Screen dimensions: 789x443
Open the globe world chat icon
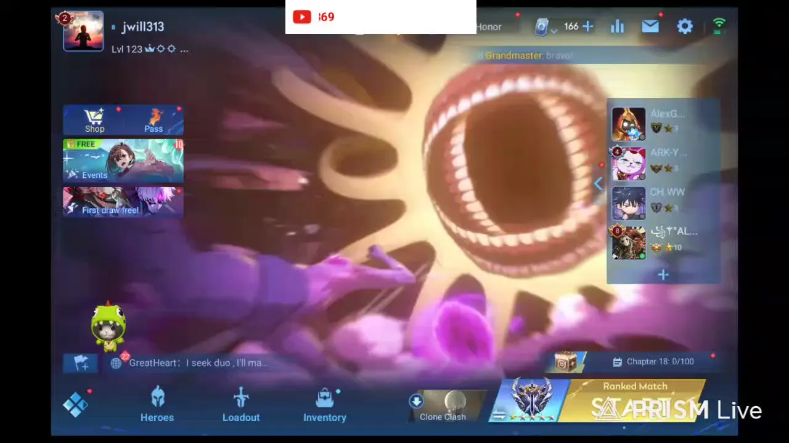point(116,363)
